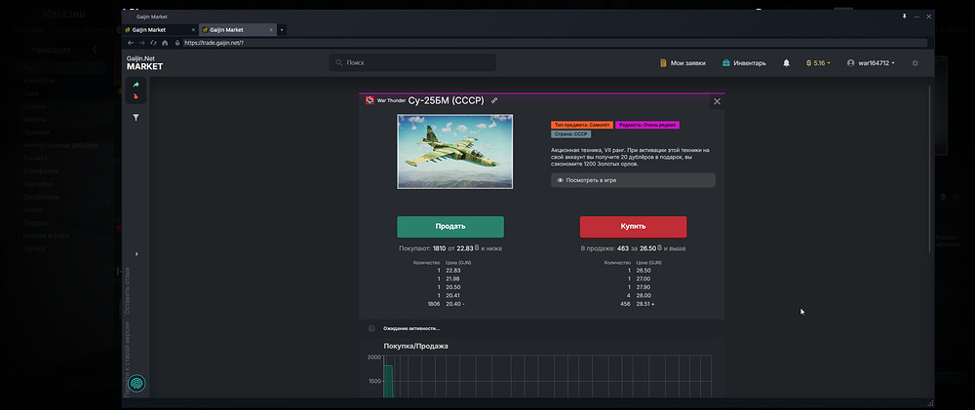Image resolution: width=975 pixels, height=410 pixels.
Task: Expand the 5.16 GJN balance dropdown
Action: click(818, 62)
